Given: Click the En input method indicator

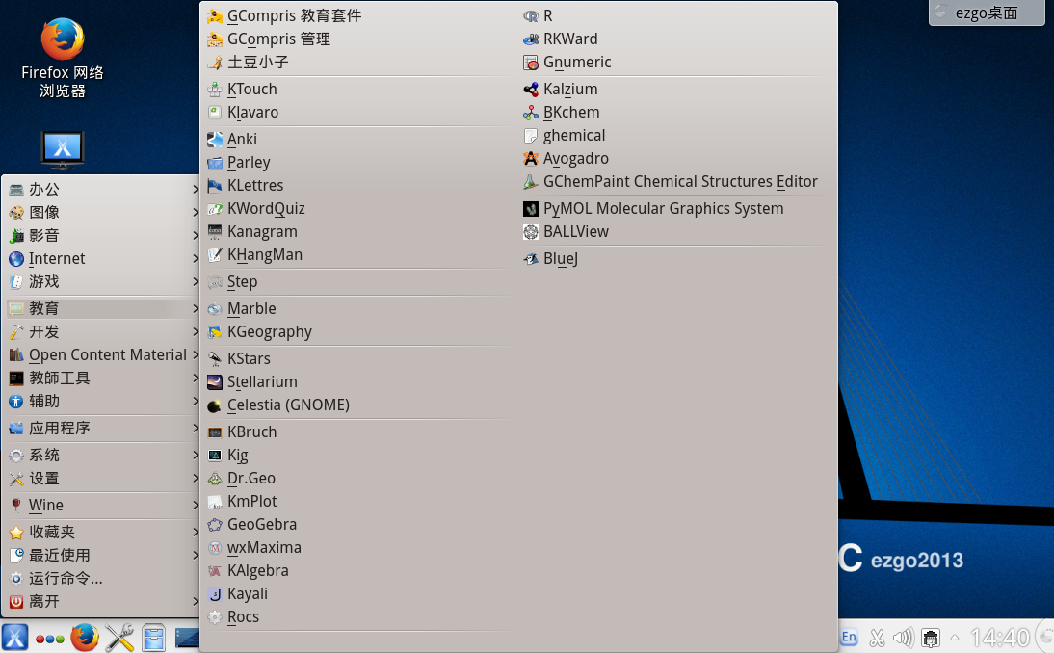Looking at the screenshot, I should click(x=849, y=637).
